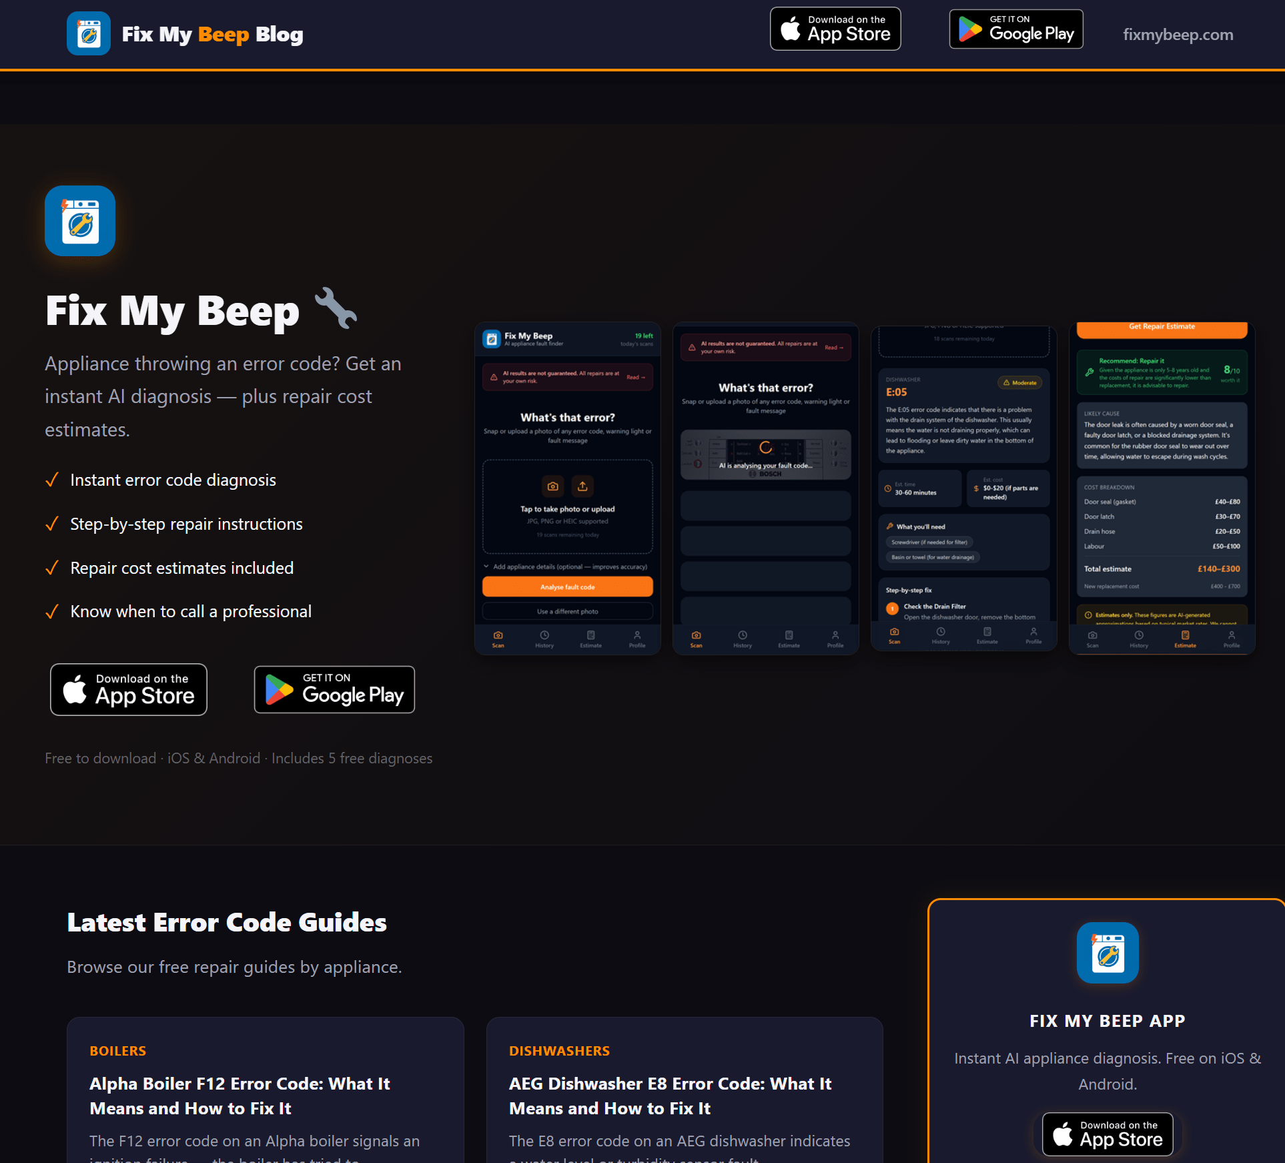Click the "Appliance throwing an error code?" tagline
The height and width of the screenshot is (1163, 1285).
tap(223, 397)
